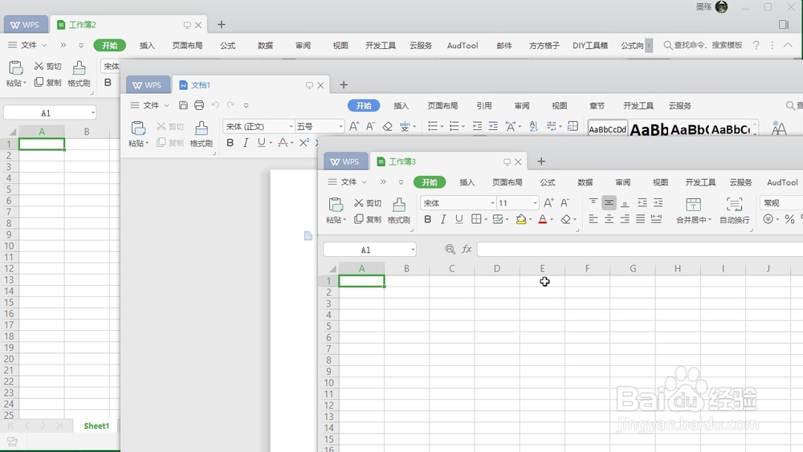Click the borders icon in 工作簿3

[476, 220]
